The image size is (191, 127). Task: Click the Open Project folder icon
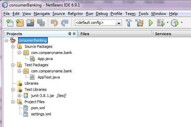30,23
